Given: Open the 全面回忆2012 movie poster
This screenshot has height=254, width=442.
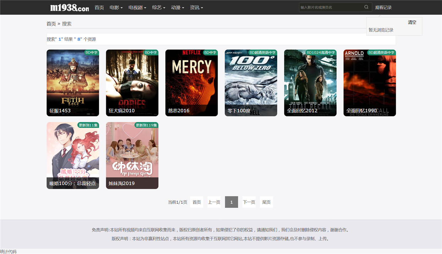Looking at the screenshot, I should point(310,83).
